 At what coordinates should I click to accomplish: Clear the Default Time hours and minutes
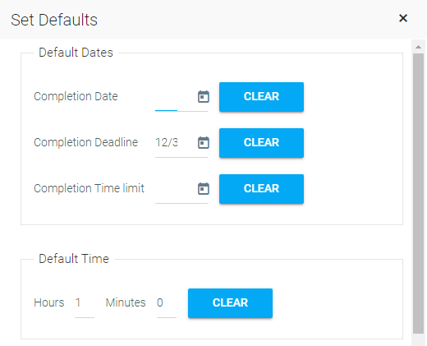(230, 303)
